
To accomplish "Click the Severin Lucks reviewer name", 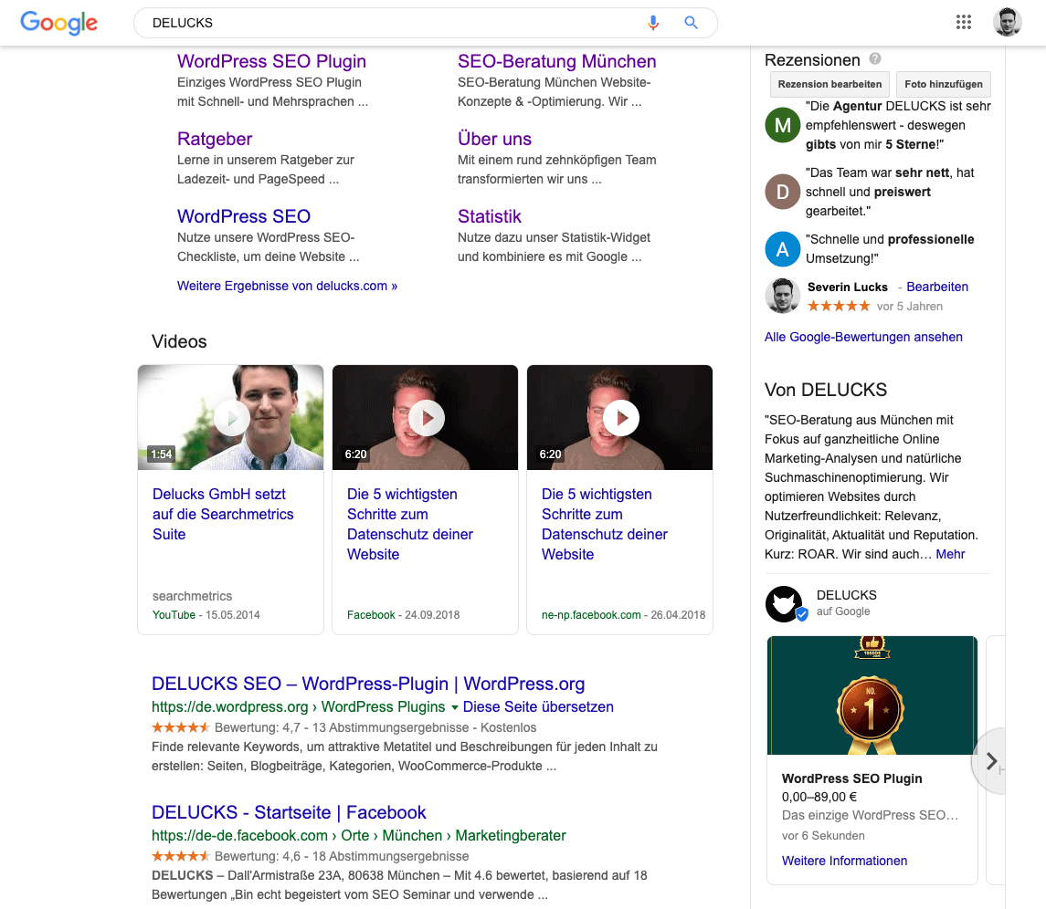I will pyautogui.click(x=847, y=287).
